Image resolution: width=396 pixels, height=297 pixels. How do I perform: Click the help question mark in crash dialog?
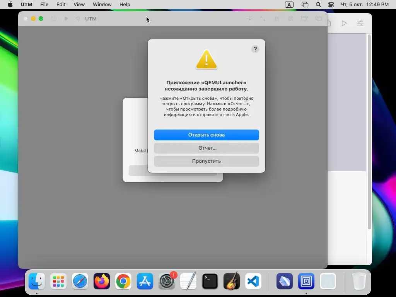(x=255, y=49)
